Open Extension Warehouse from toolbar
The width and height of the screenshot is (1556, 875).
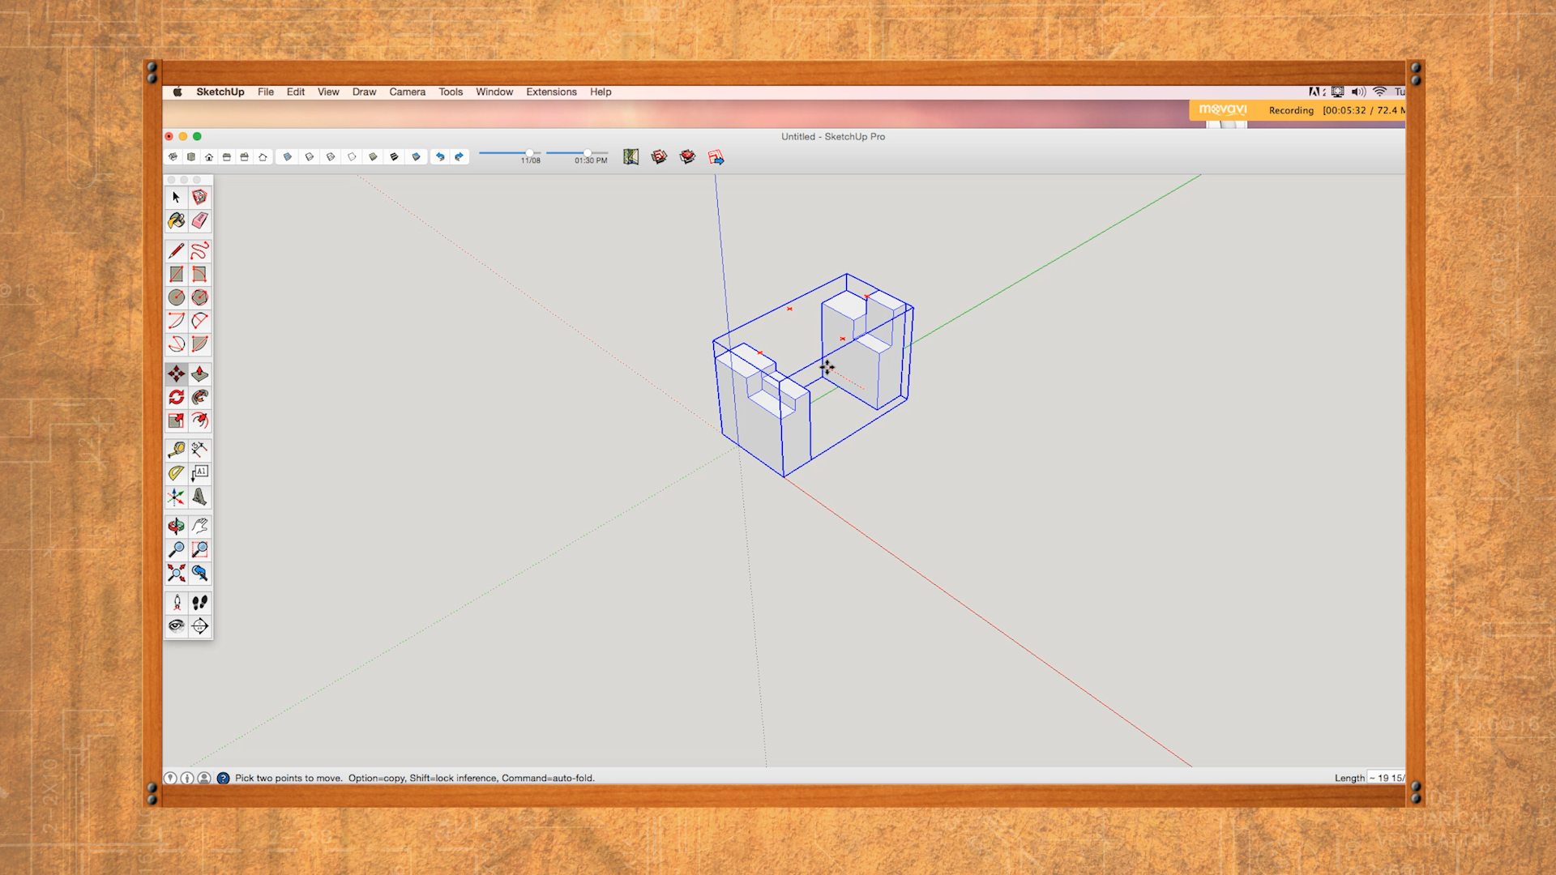[687, 157]
